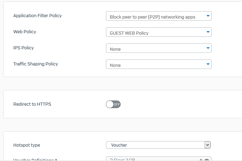This screenshot has height=161, width=242.
Task: Click the IPS Policy blue caret icon
Action: [x=208, y=48]
